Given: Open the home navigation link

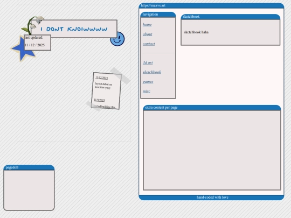Looking at the screenshot, I should [x=147, y=25].
